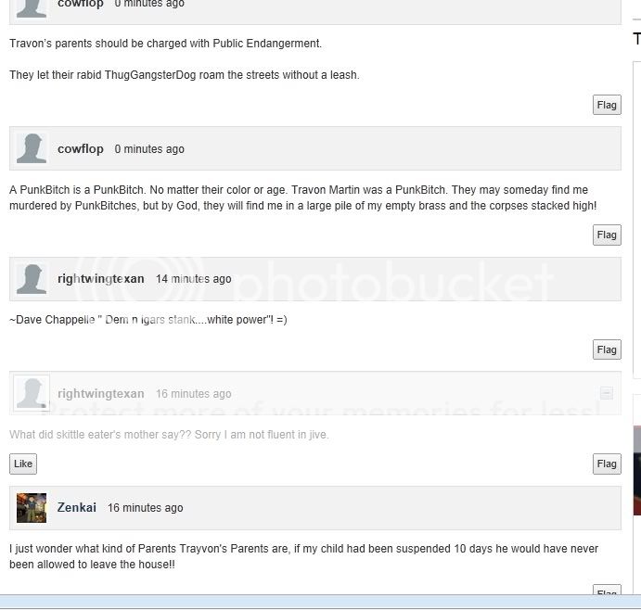Flag cowflop's comment mentioning empty brass
The image size is (641, 610).
(607, 235)
